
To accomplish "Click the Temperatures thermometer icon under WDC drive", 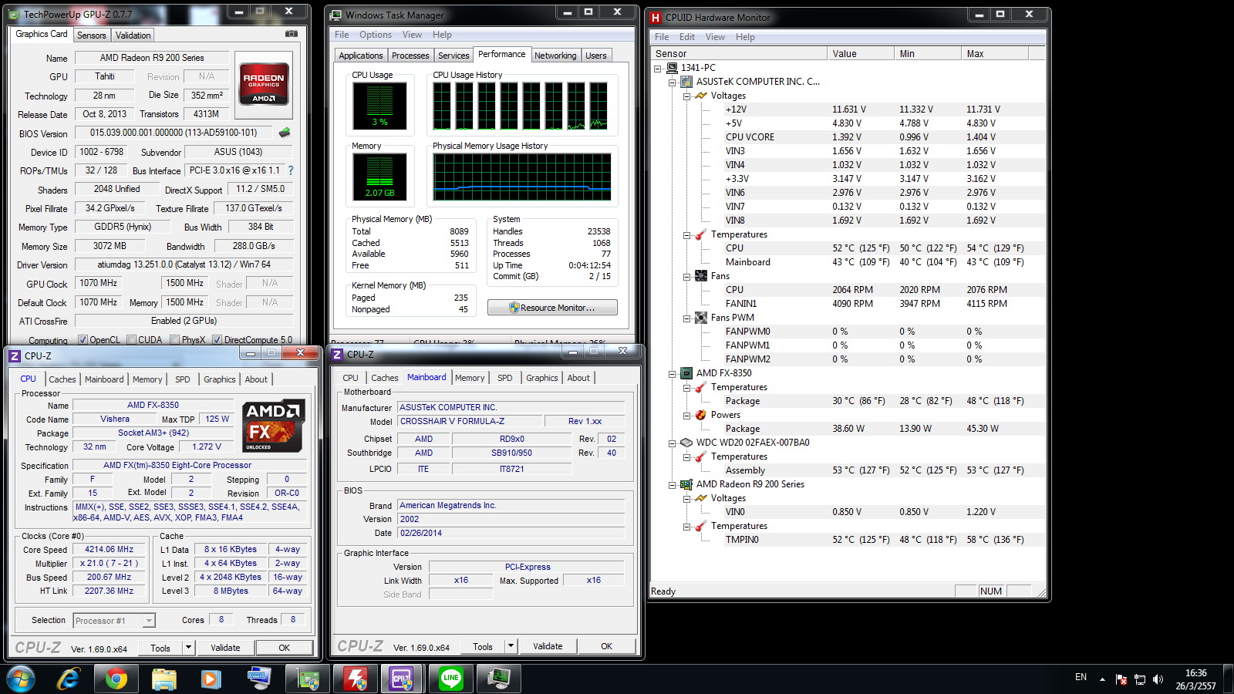I will click(x=700, y=456).
